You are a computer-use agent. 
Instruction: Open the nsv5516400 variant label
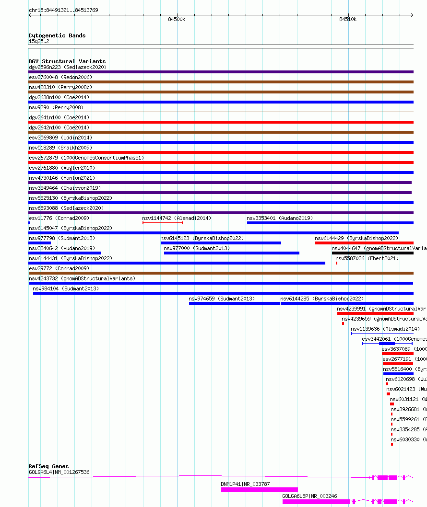click(405, 369)
